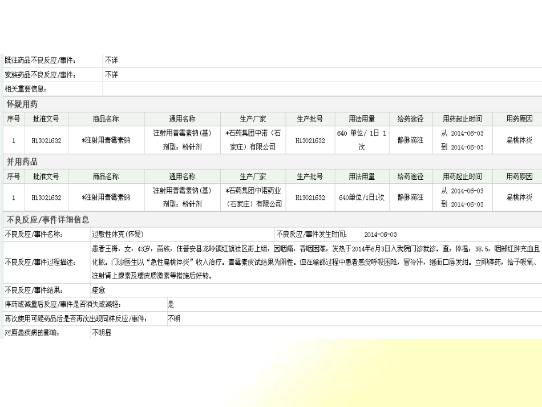Viewport: 542px width, 407px height.
Task: Click 商品名称 header in 怀疑用药 table
Action: click(x=106, y=119)
